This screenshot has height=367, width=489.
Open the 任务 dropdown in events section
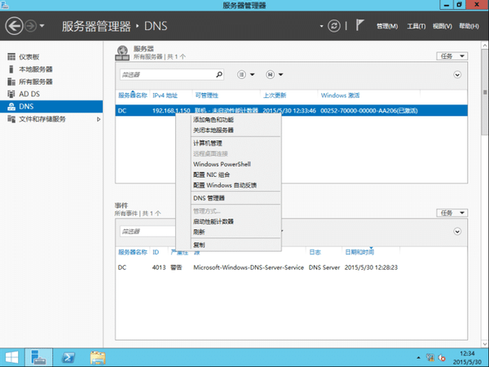click(x=452, y=213)
